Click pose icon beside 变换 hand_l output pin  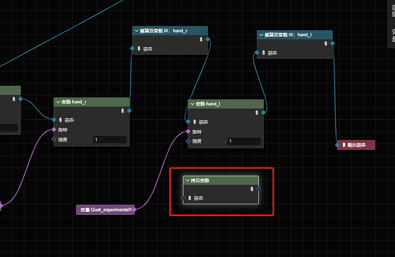(256, 113)
